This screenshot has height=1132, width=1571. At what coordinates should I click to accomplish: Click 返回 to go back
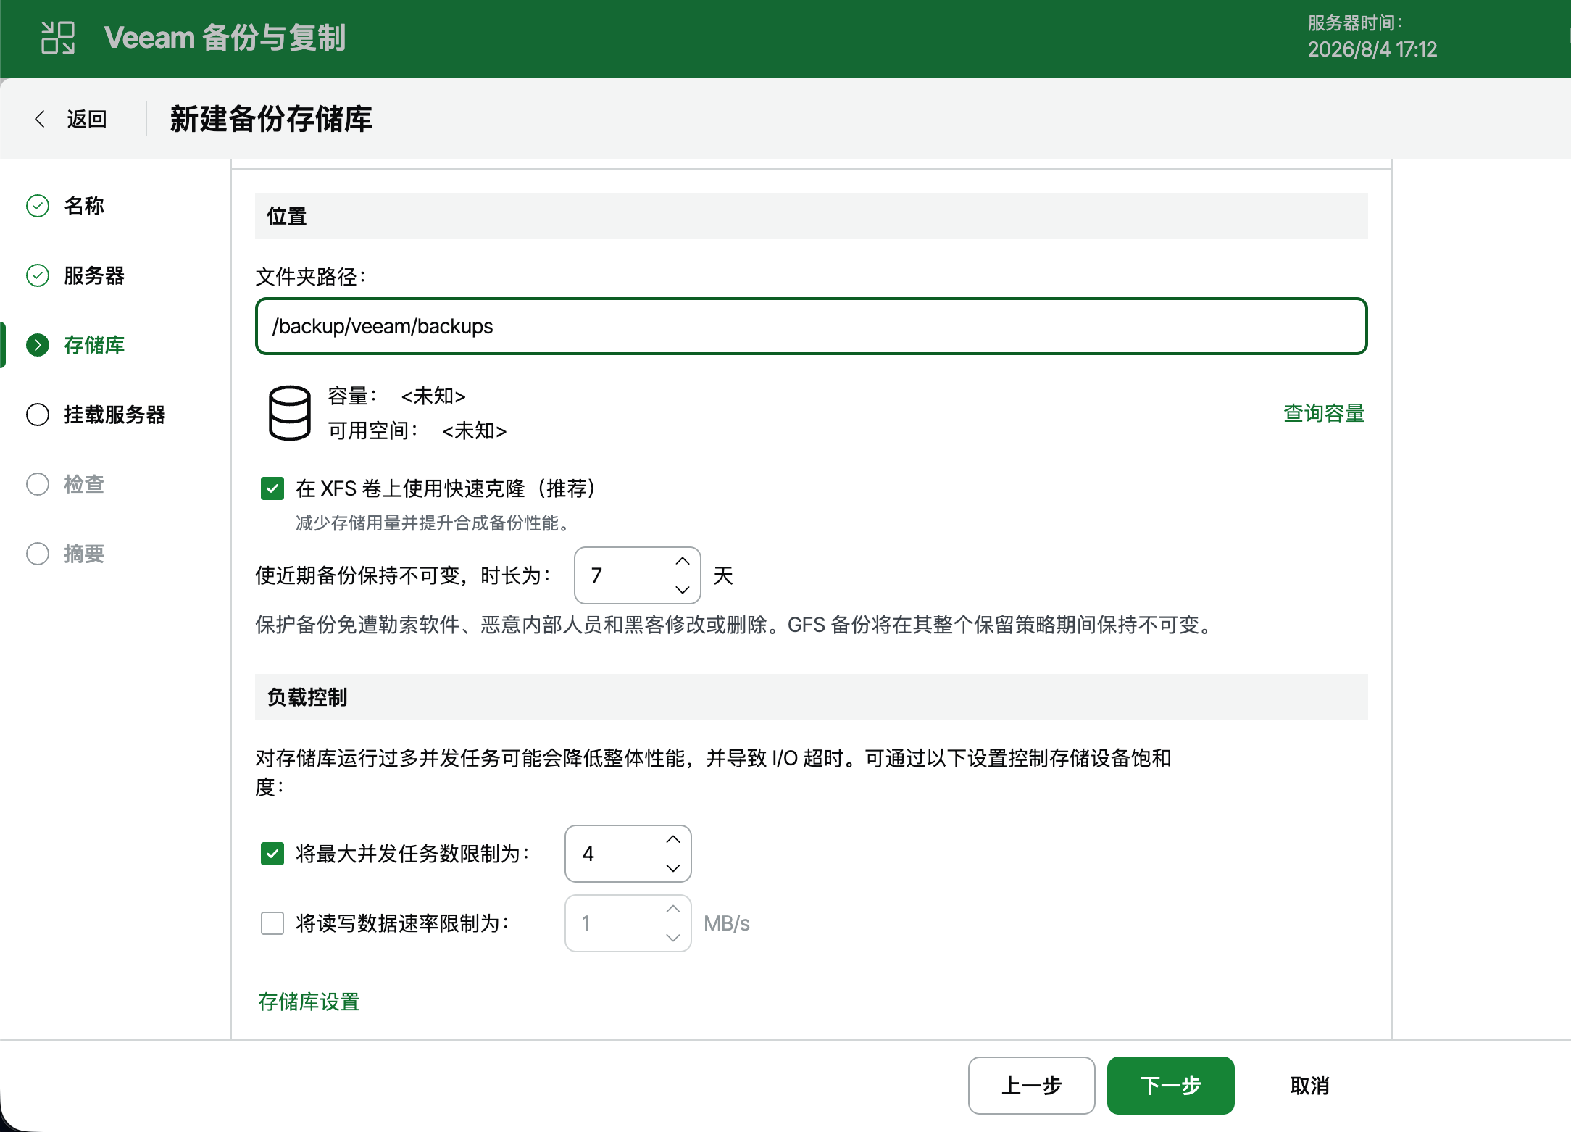(87, 119)
